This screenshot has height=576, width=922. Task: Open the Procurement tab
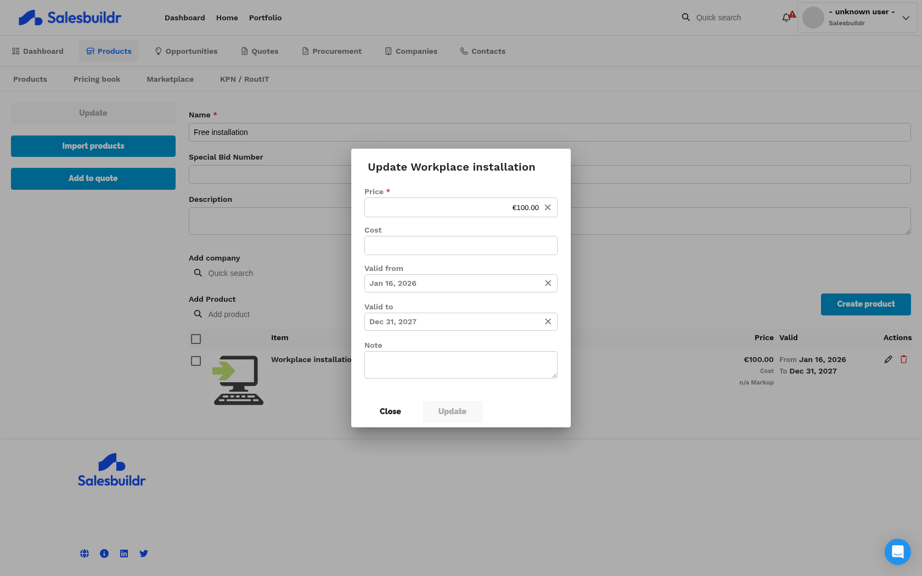tap(331, 51)
